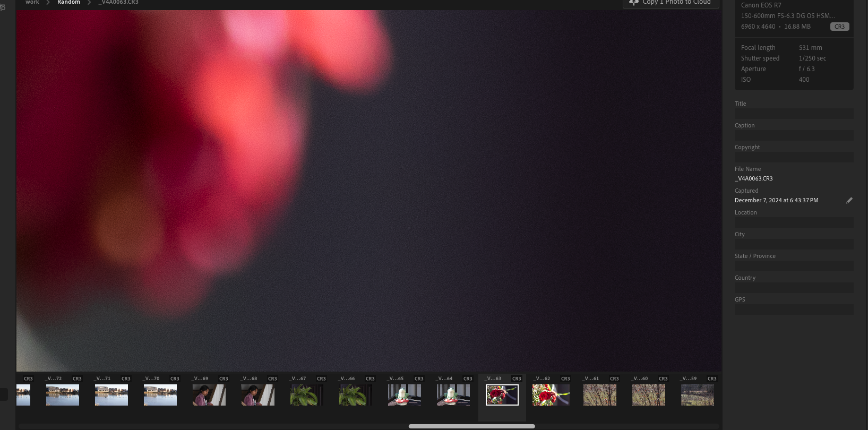Click the Title input field

[x=794, y=114]
